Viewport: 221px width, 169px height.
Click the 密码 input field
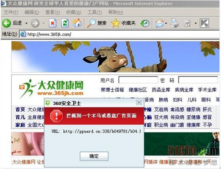[x=198, y=80]
